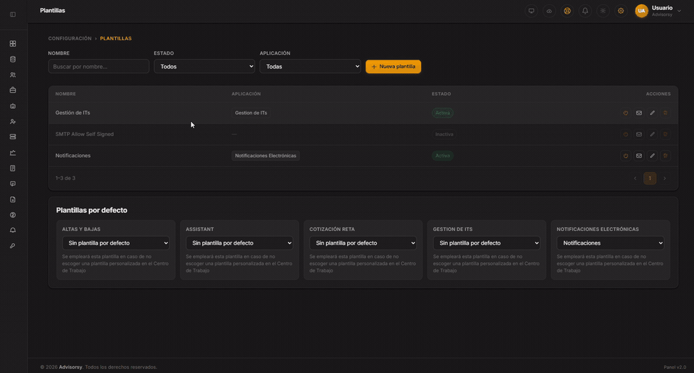Click the envelope icon in Notificaciones row
Screen dimensions: 694x373
tap(638, 155)
